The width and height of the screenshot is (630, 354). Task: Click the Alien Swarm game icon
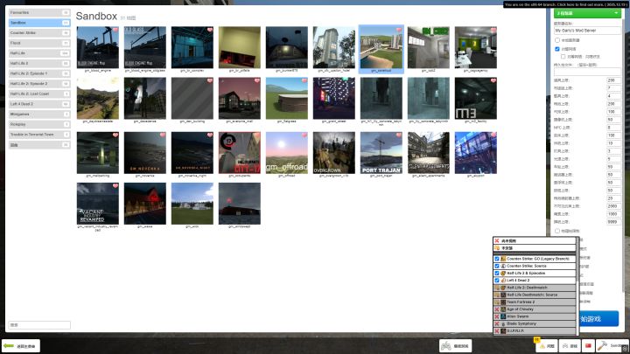click(x=503, y=316)
